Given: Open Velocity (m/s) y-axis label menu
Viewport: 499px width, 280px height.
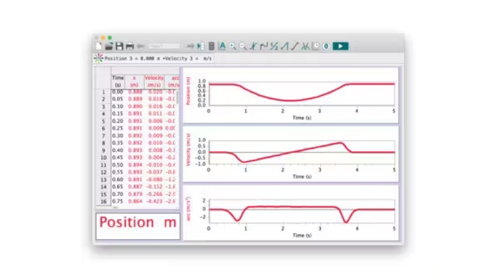Looking at the screenshot, I should pyautogui.click(x=188, y=150).
